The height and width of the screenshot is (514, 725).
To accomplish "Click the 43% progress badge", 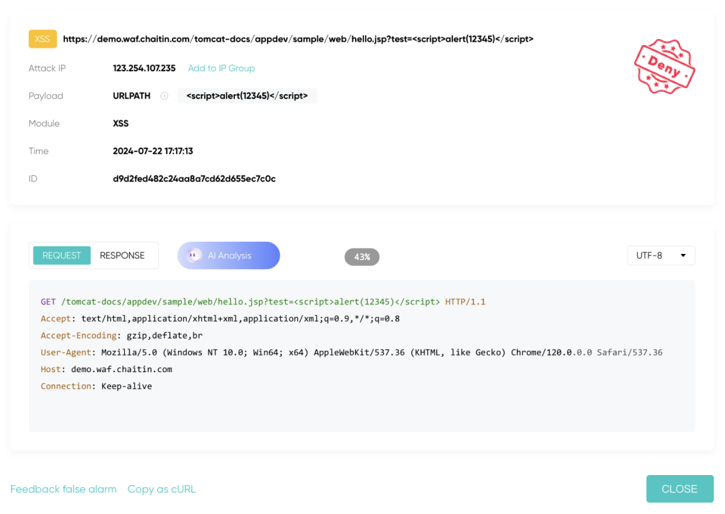I will point(362,257).
